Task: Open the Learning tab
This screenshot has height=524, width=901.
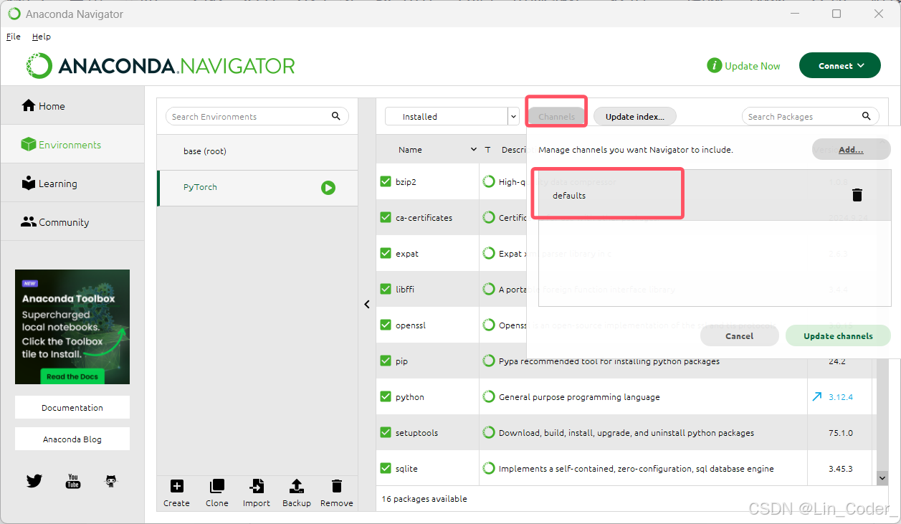Action: tap(72, 184)
